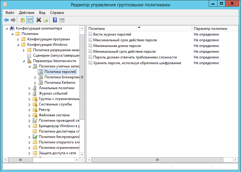This screenshot has width=241, height=172.
Task: Click the Параметр политики column header
Action: pyautogui.click(x=210, y=29)
